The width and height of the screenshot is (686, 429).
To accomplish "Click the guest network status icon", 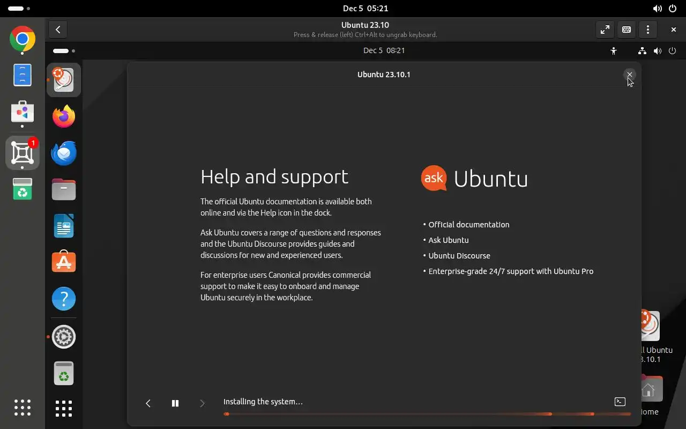I will (642, 51).
